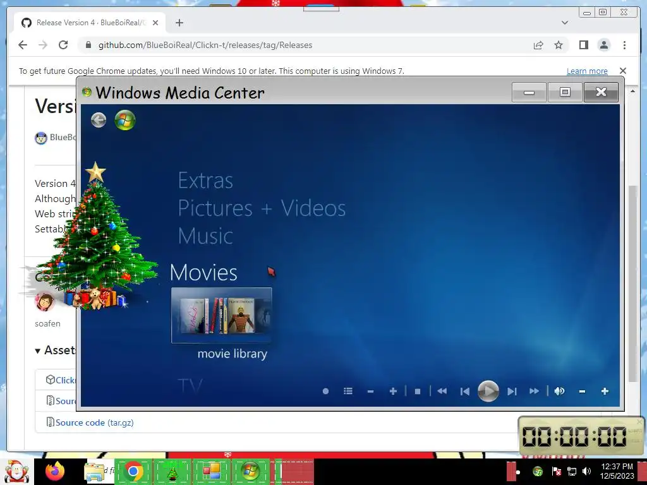Image resolution: width=647 pixels, height=485 pixels.
Task: Click the record button in Media Center
Action: (325, 391)
